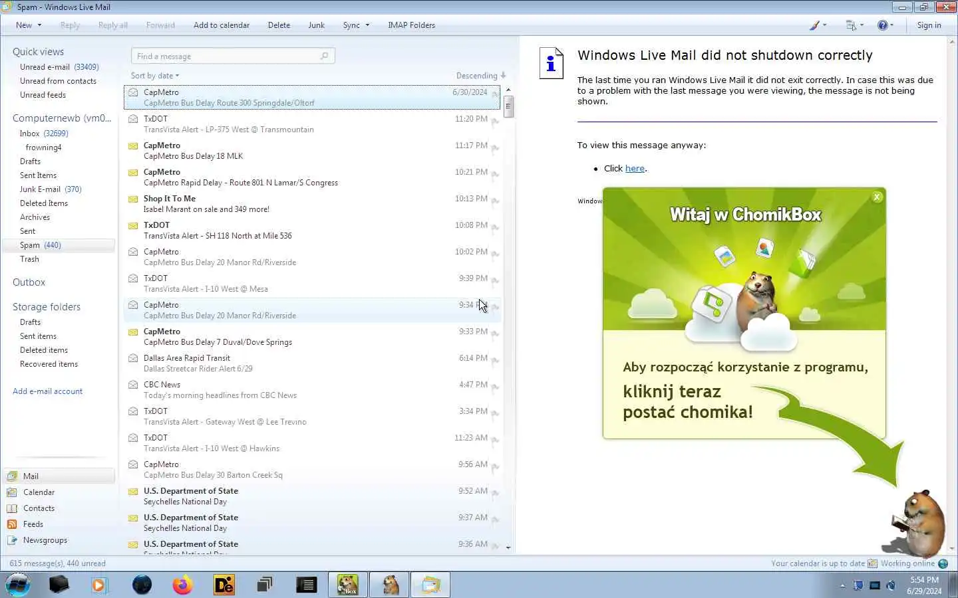This screenshot has height=598, width=958.
Task: Click the Contacts shortcut icon in sidebar
Action: 12,508
